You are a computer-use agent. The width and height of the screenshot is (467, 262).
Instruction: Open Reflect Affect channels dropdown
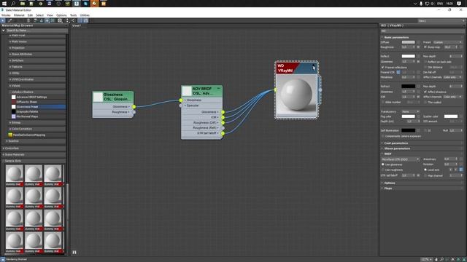tap(452, 77)
